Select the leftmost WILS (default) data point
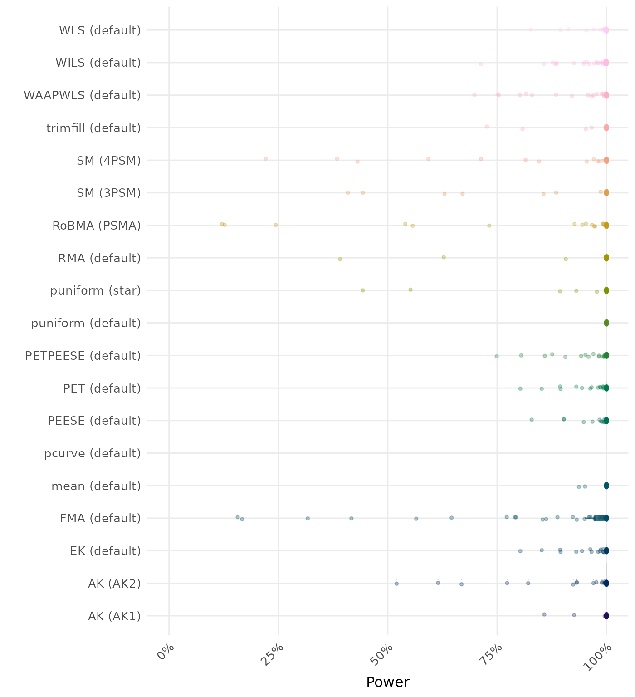The image size is (635, 697). 481,64
